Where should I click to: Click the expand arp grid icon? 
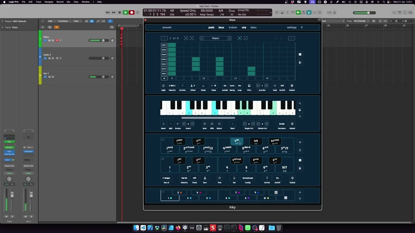(x=246, y=38)
